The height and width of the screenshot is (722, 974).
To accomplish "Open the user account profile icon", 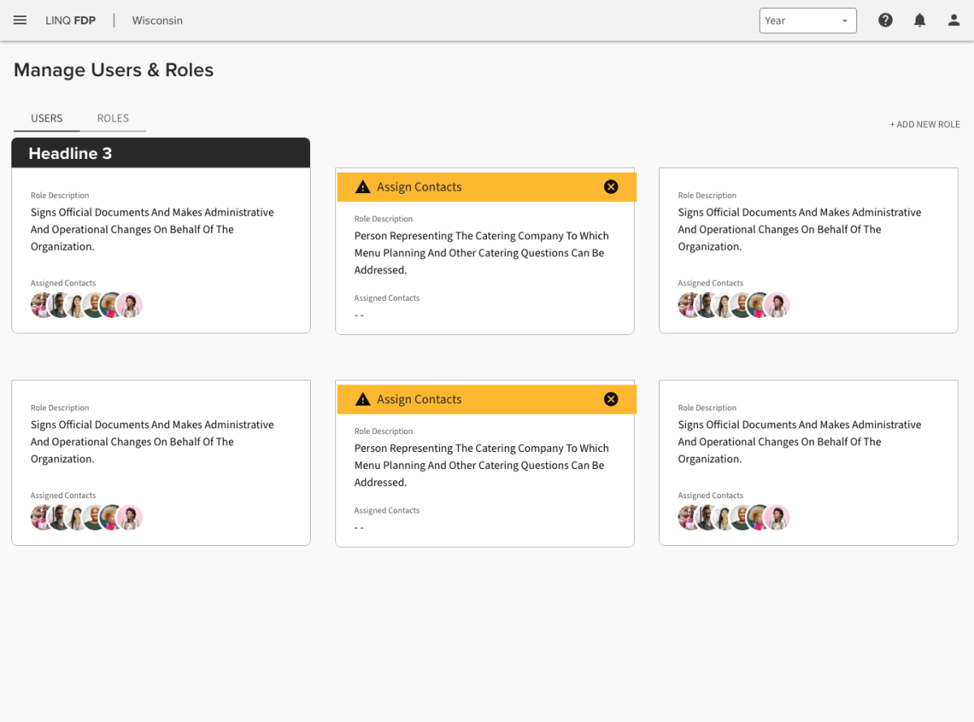I will click(954, 20).
